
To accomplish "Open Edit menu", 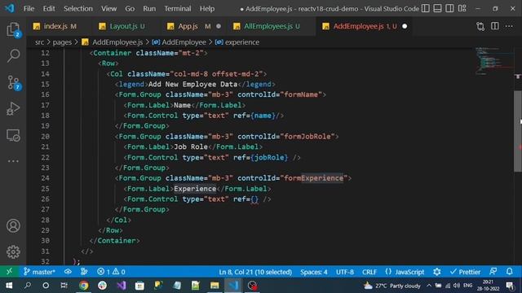I will [49, 9].
